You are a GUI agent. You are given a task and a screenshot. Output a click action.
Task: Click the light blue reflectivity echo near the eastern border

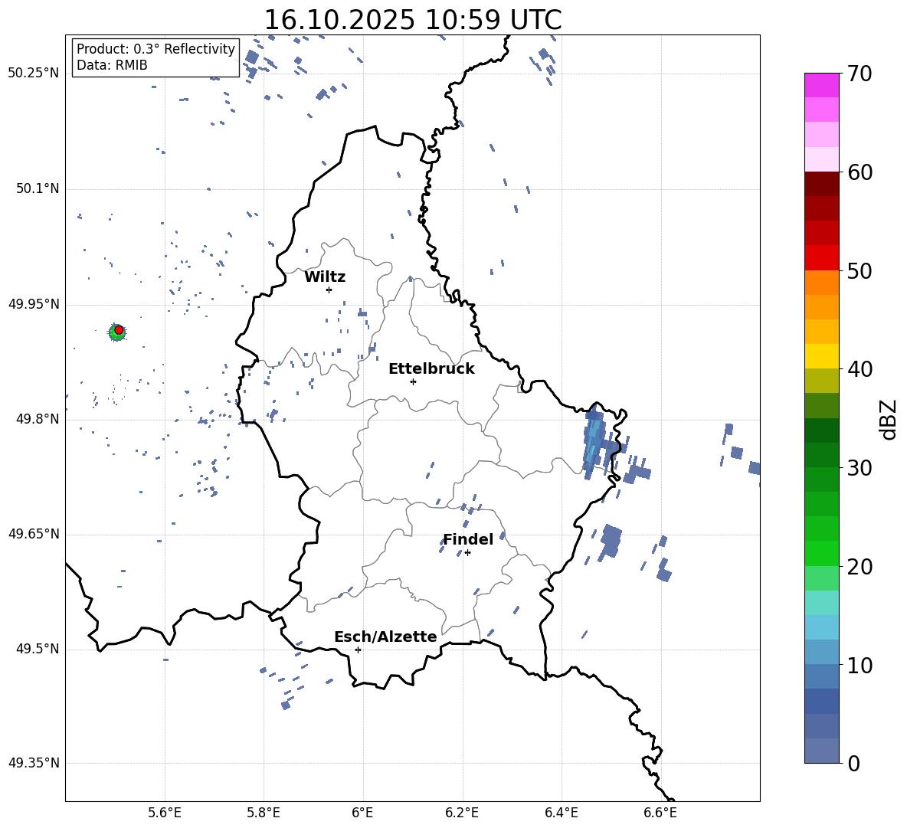point(594,443)
